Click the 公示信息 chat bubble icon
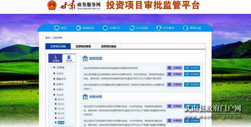This screenshot has height=127, width=251. (132, 28)
